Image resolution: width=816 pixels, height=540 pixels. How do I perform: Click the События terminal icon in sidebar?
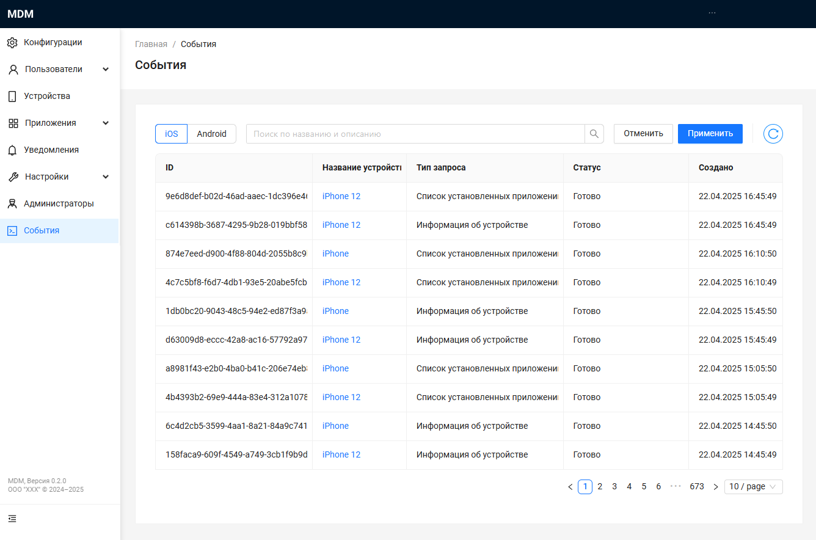click(12, 231)
